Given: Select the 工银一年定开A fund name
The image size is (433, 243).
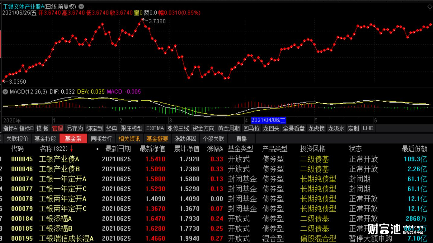Looking at the screenshot, I should pyautogui.click(x=63, y=179).
